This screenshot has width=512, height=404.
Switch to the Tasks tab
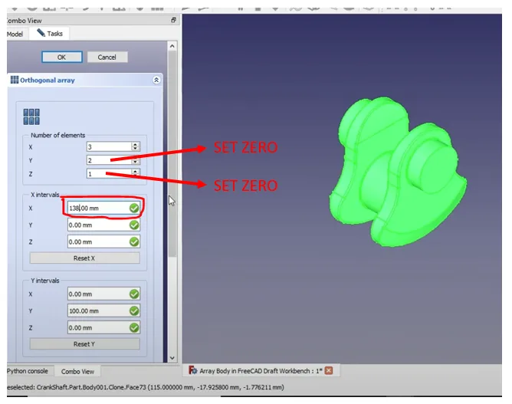tap(50, 33)
